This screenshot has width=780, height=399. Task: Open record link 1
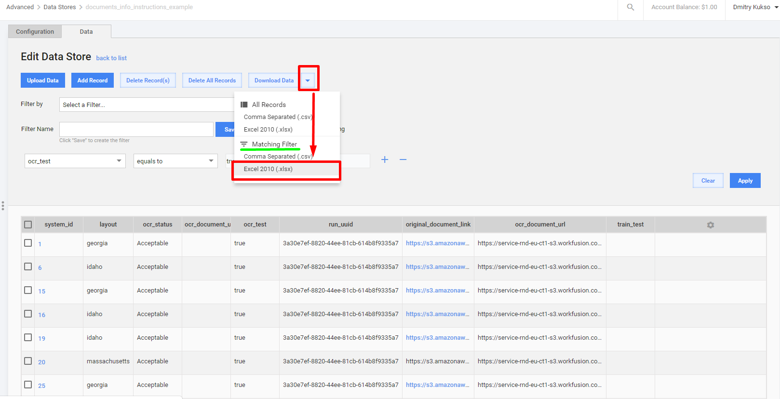[x=40, y=244]
